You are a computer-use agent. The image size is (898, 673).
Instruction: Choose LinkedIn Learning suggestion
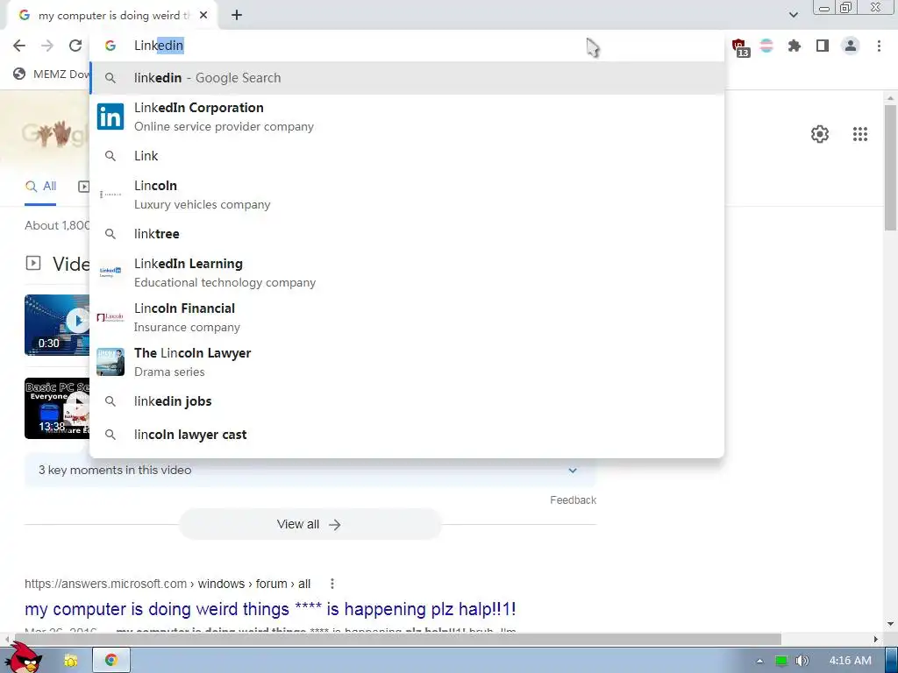click(x=407, y=273)
